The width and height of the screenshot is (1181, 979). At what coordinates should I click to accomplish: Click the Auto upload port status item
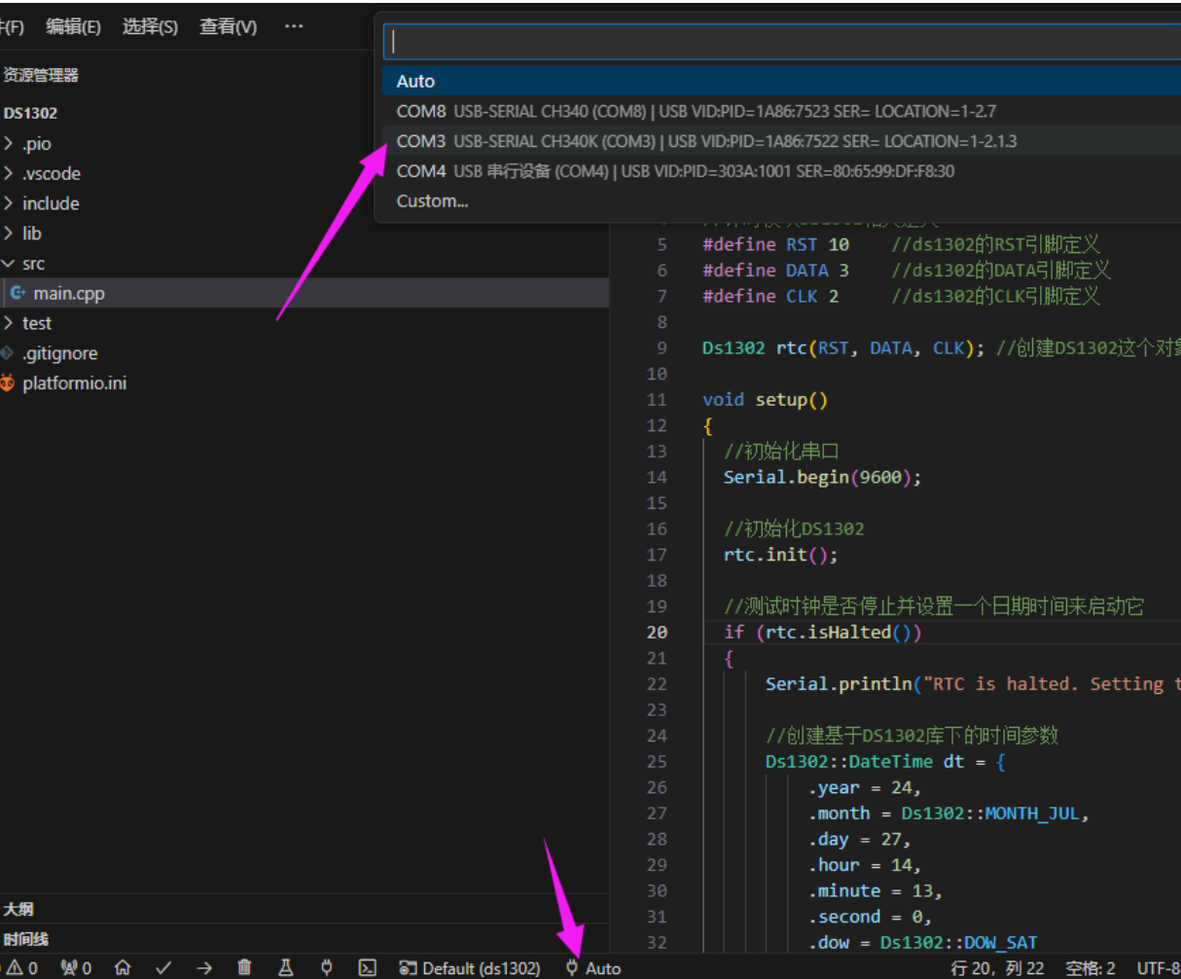[x=593, y=967]
